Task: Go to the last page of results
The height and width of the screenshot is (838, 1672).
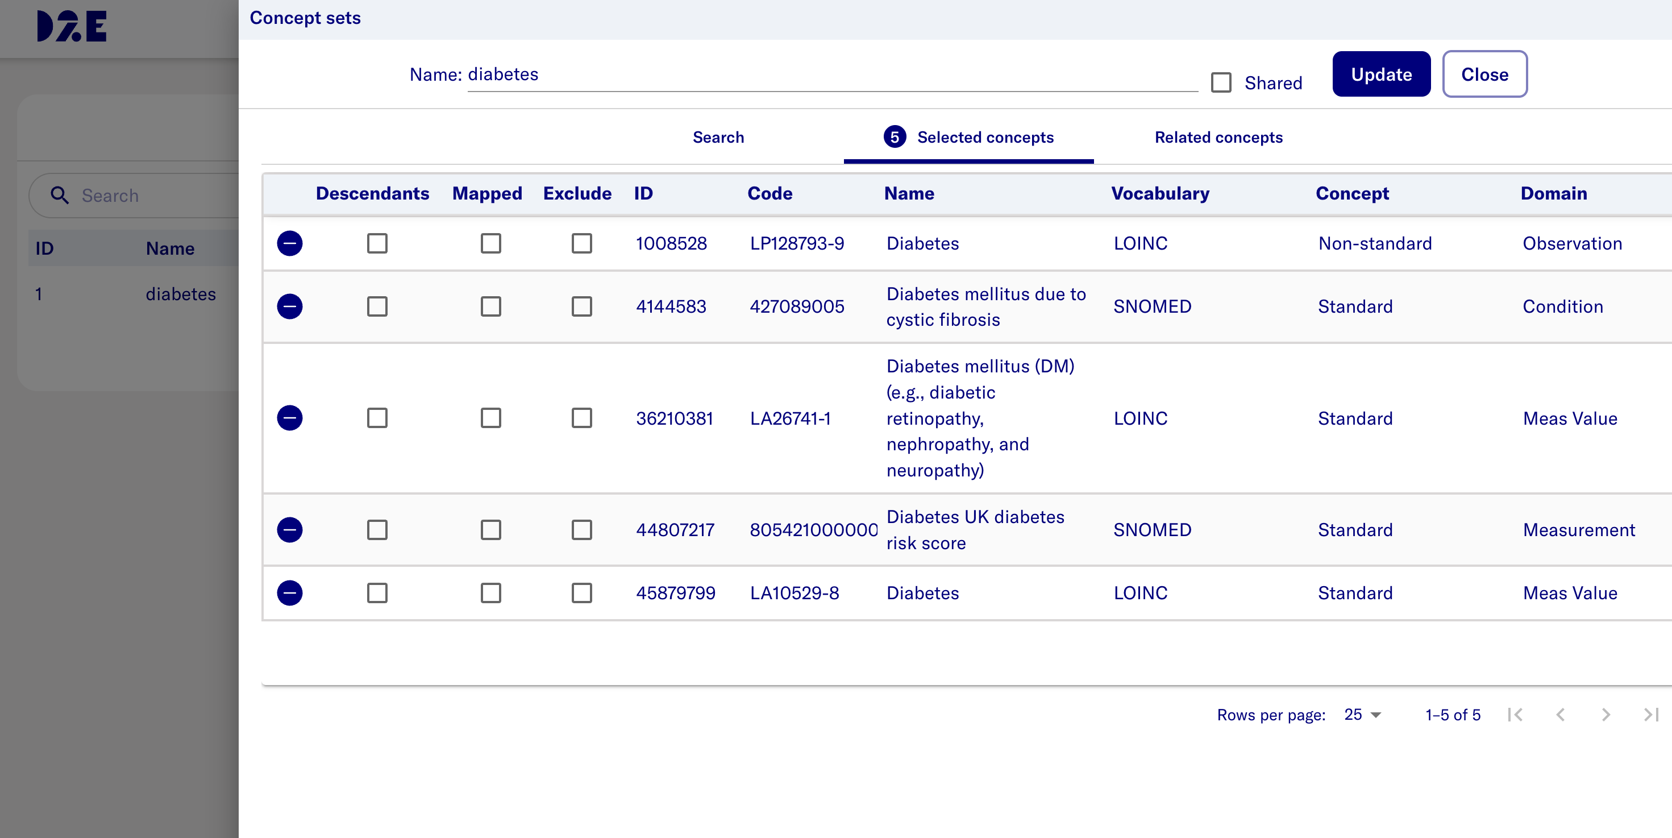Action: click(x=1650, y=715)
